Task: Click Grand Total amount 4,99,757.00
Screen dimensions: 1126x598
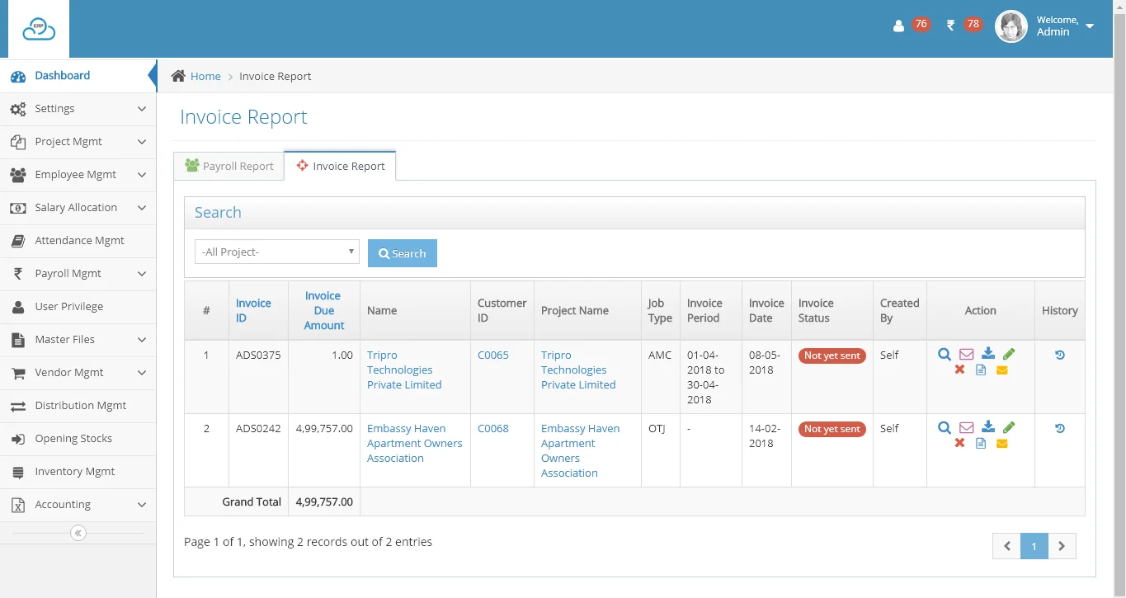Action: coord(324,501)
